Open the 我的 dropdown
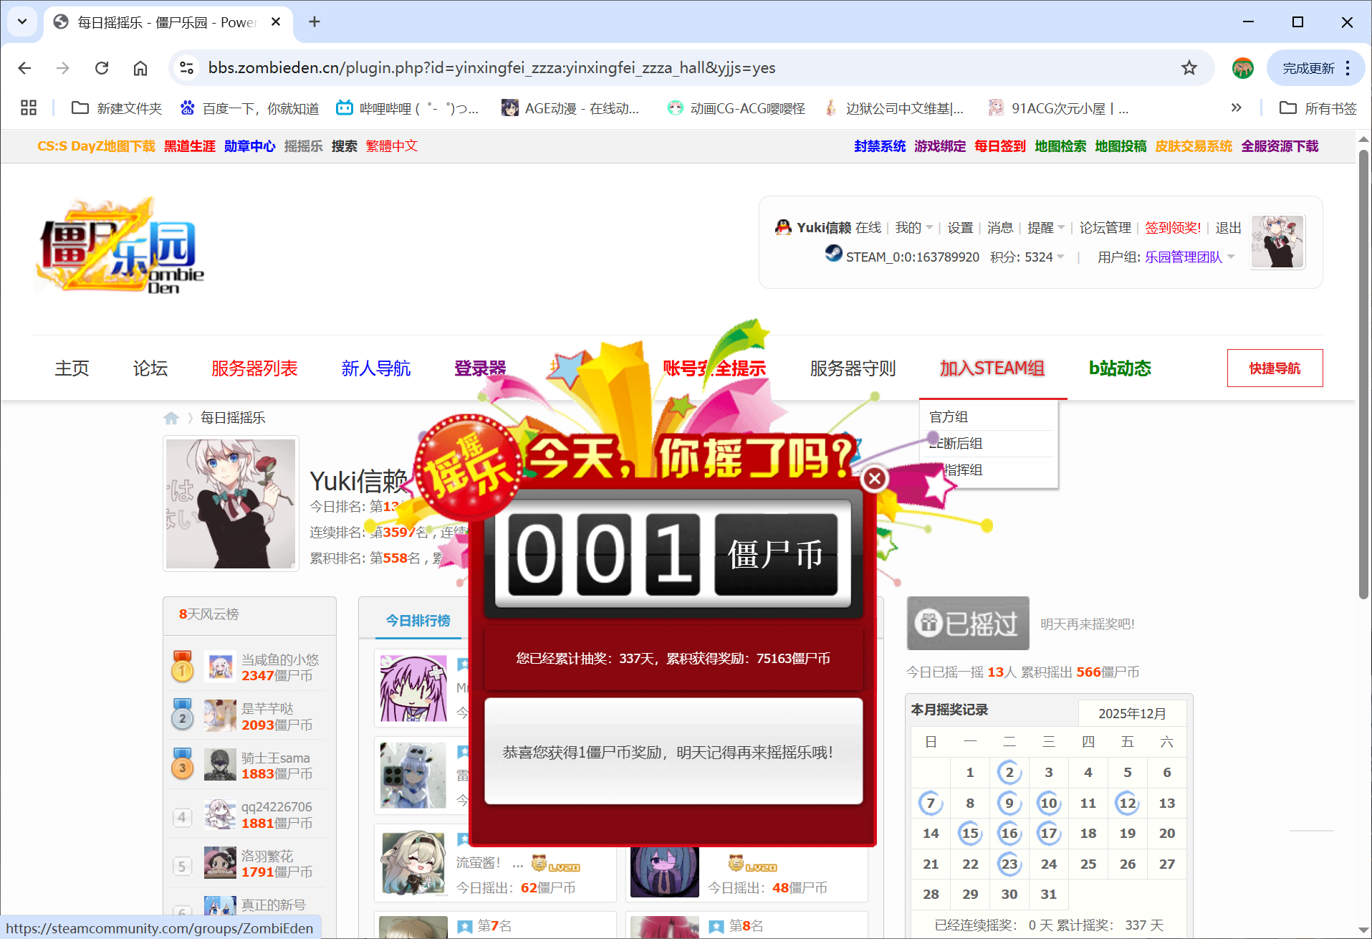1372x939 pixels. [x=913, y=227]
